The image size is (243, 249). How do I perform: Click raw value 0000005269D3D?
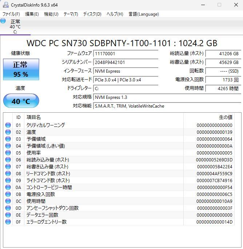pyautogui.click(x=214, y=160)
